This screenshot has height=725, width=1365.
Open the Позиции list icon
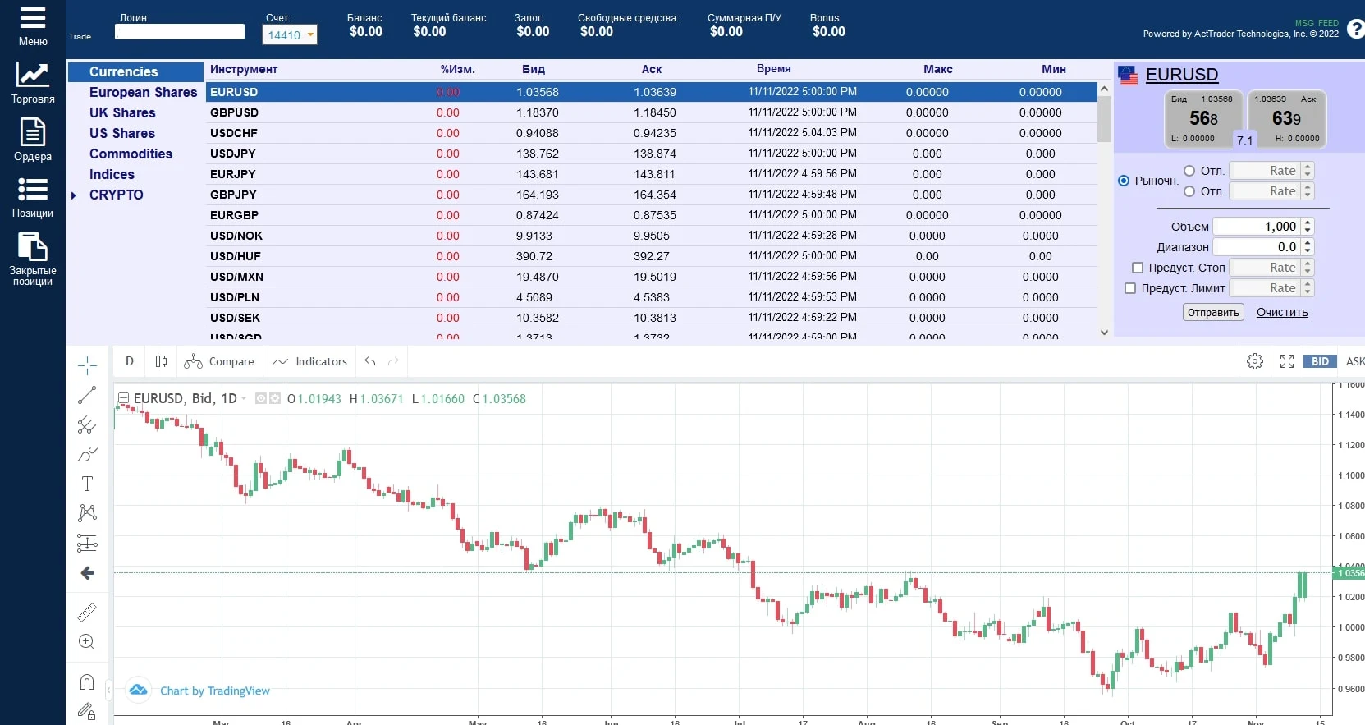(x=33, y=190)
